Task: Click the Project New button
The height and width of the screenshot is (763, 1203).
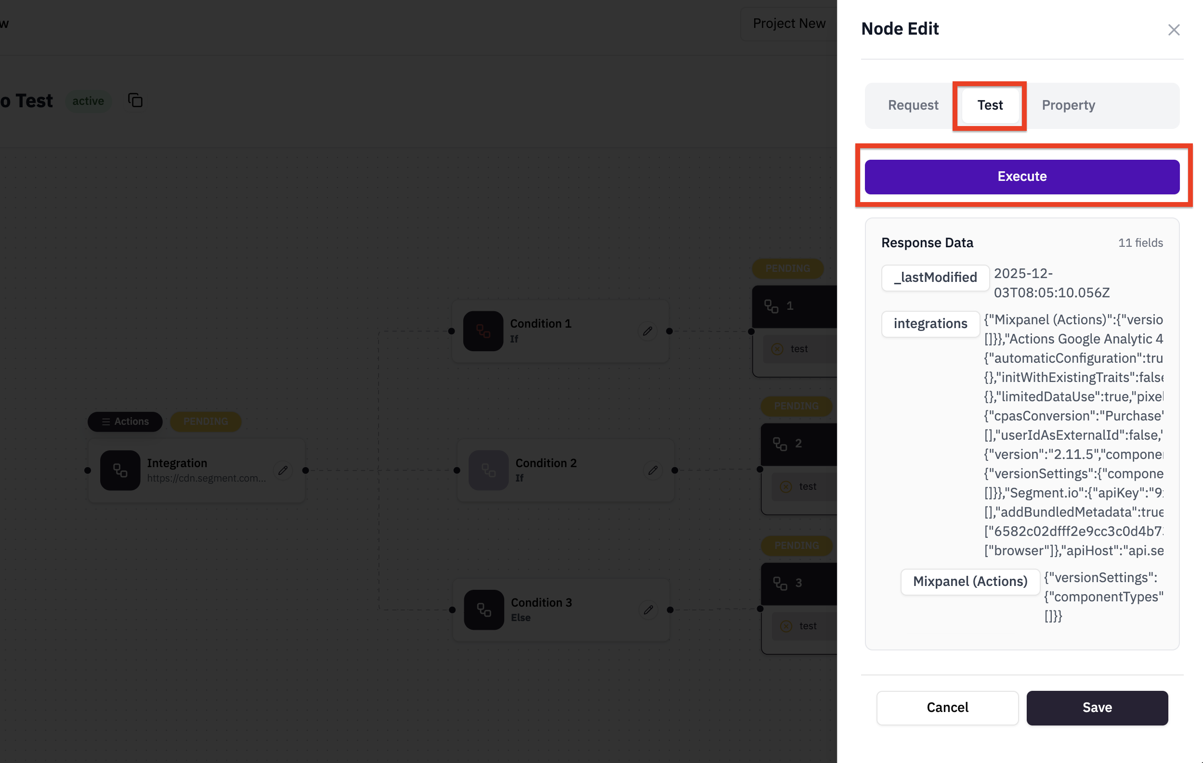Action: pos(788,24)
